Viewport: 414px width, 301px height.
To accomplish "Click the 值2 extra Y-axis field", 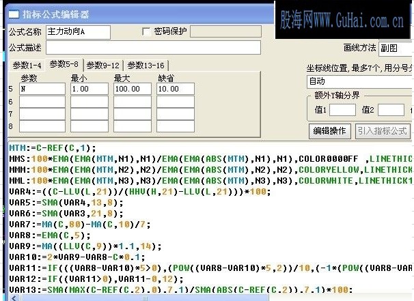I will (391, 110).
